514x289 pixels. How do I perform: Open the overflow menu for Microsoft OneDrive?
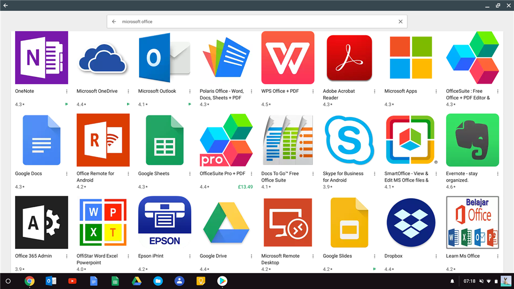pos(128,91)
